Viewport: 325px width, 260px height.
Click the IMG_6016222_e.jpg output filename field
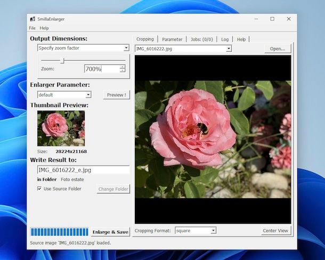84,170
